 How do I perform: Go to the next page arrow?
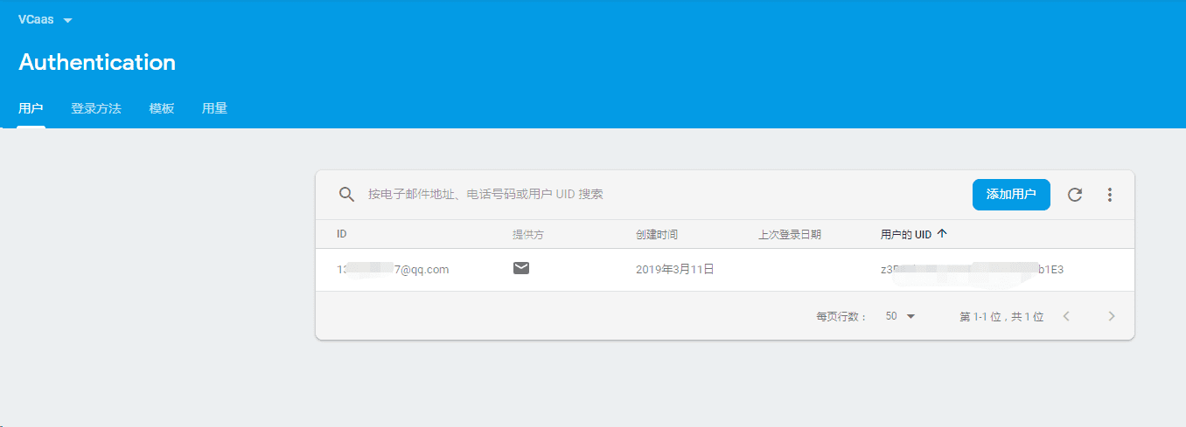pos(1112,316)
